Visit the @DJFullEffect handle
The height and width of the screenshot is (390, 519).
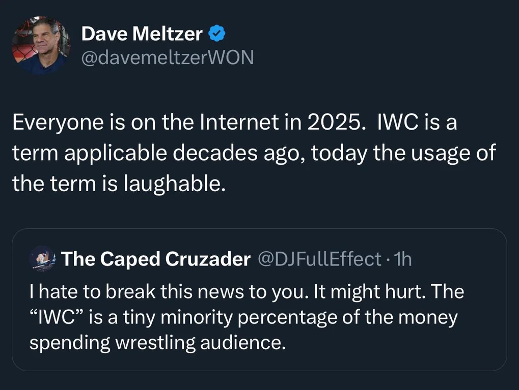[x=320, y=259]
